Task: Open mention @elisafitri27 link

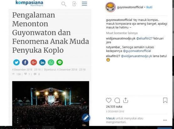Action: (144, 38)
